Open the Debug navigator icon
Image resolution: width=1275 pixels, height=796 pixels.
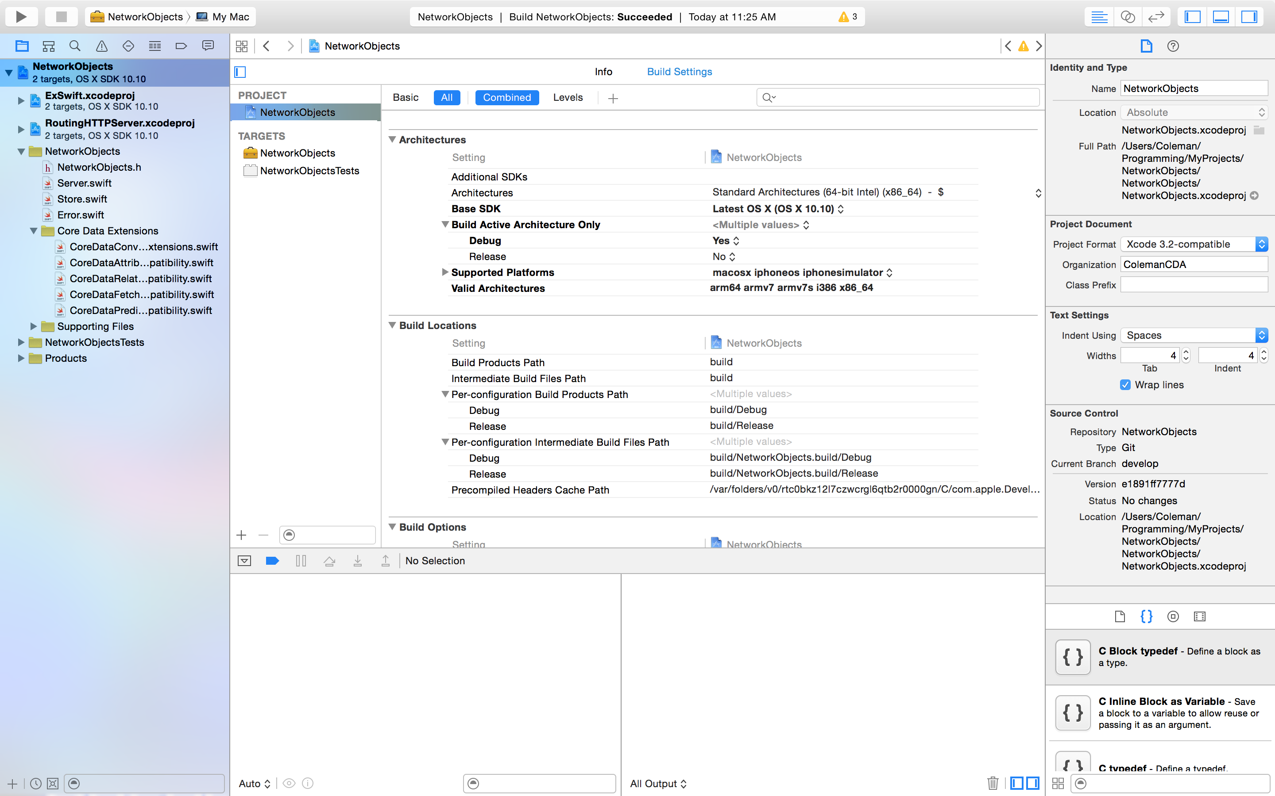pos(155,46)
